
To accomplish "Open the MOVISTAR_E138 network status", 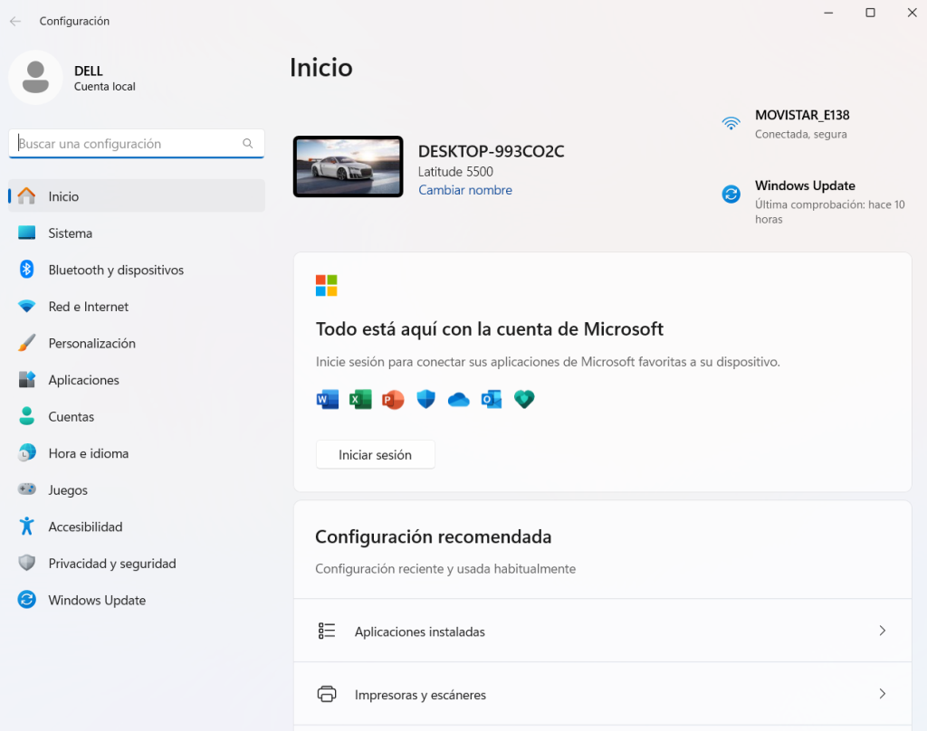I will 802,124.
